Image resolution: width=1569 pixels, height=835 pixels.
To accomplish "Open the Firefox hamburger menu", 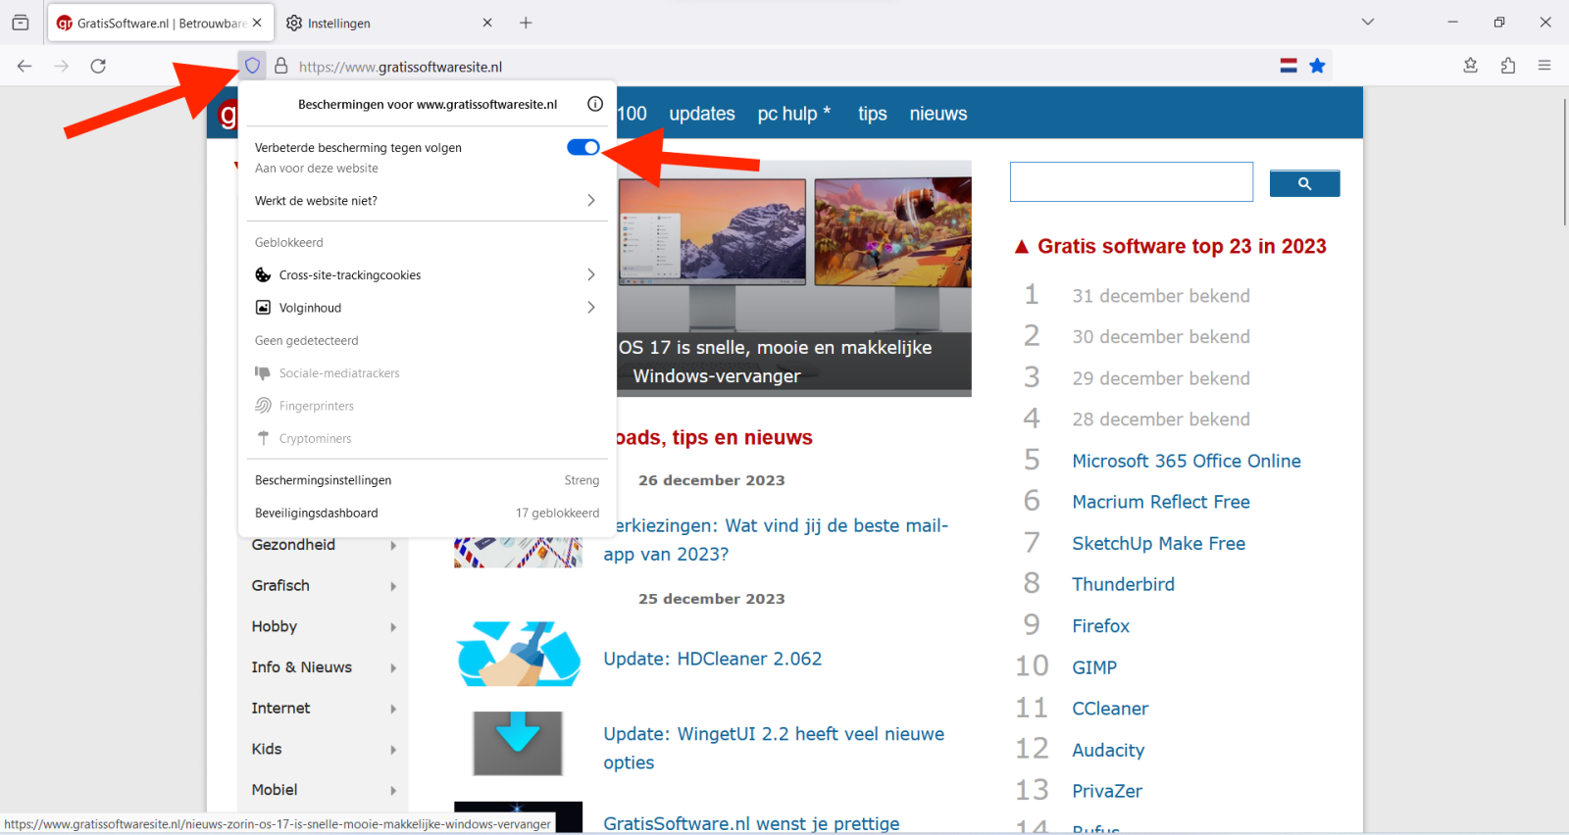I will (1544, 66).
